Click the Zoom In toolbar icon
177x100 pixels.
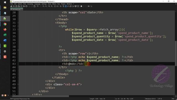49,6
